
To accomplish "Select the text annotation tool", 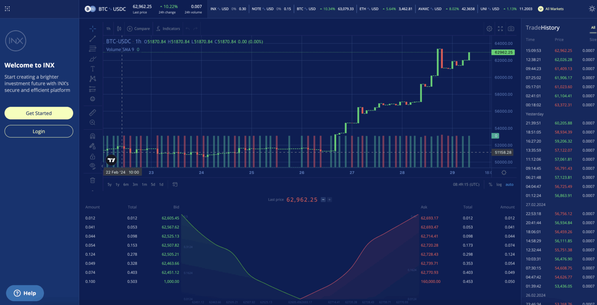I will point(93,69).
